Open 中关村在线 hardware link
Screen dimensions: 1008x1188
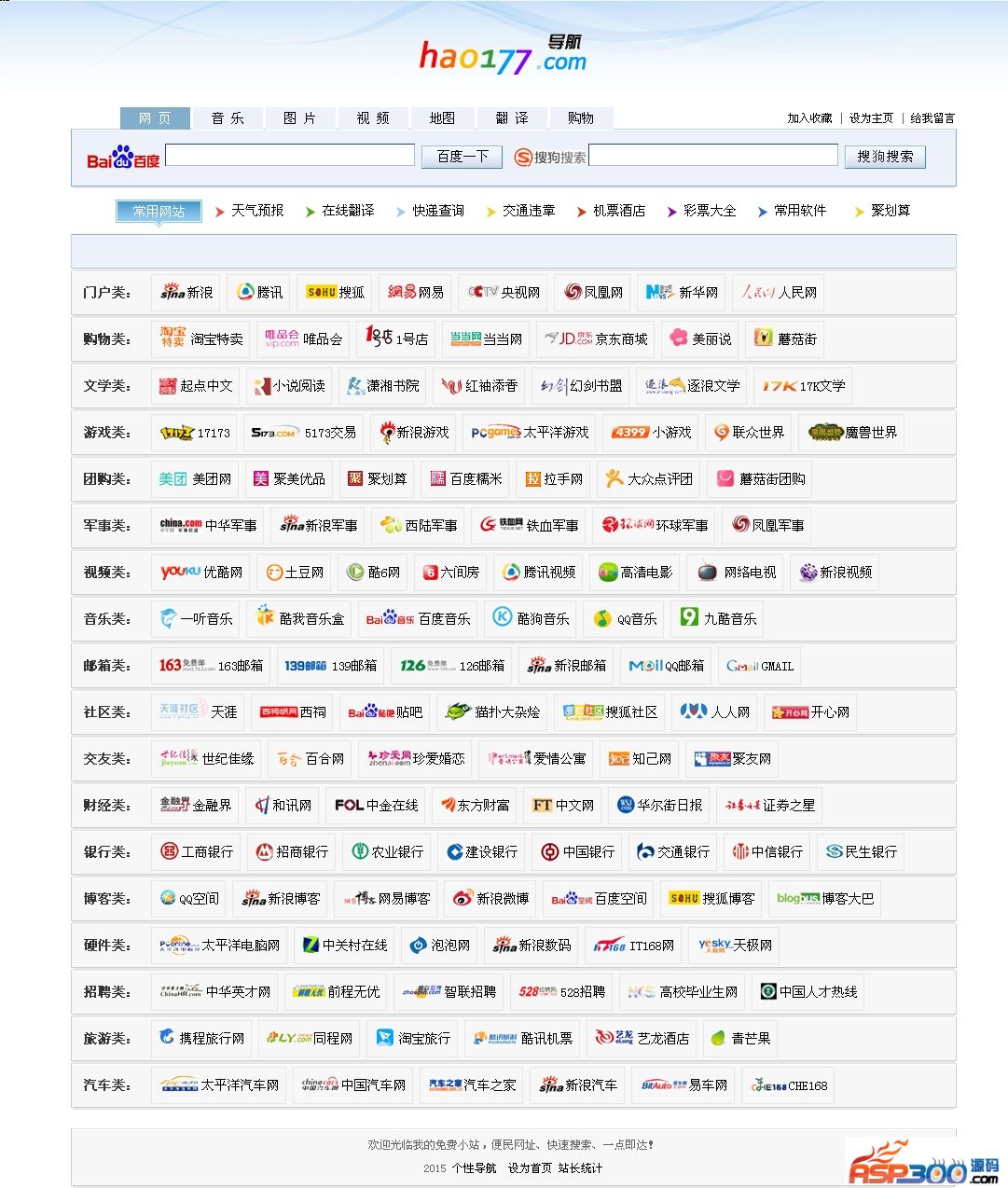[x=344, y=945]
